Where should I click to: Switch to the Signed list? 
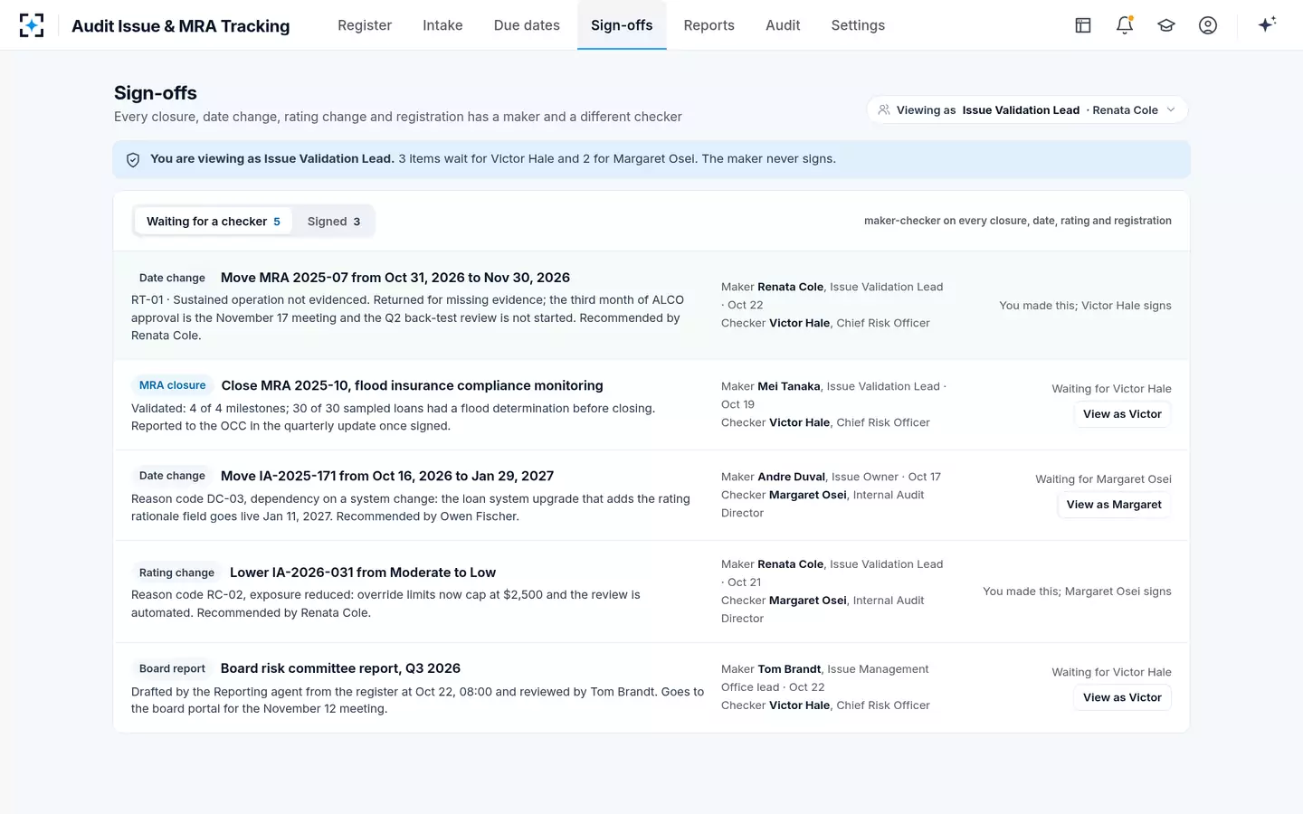click(334, 222)
